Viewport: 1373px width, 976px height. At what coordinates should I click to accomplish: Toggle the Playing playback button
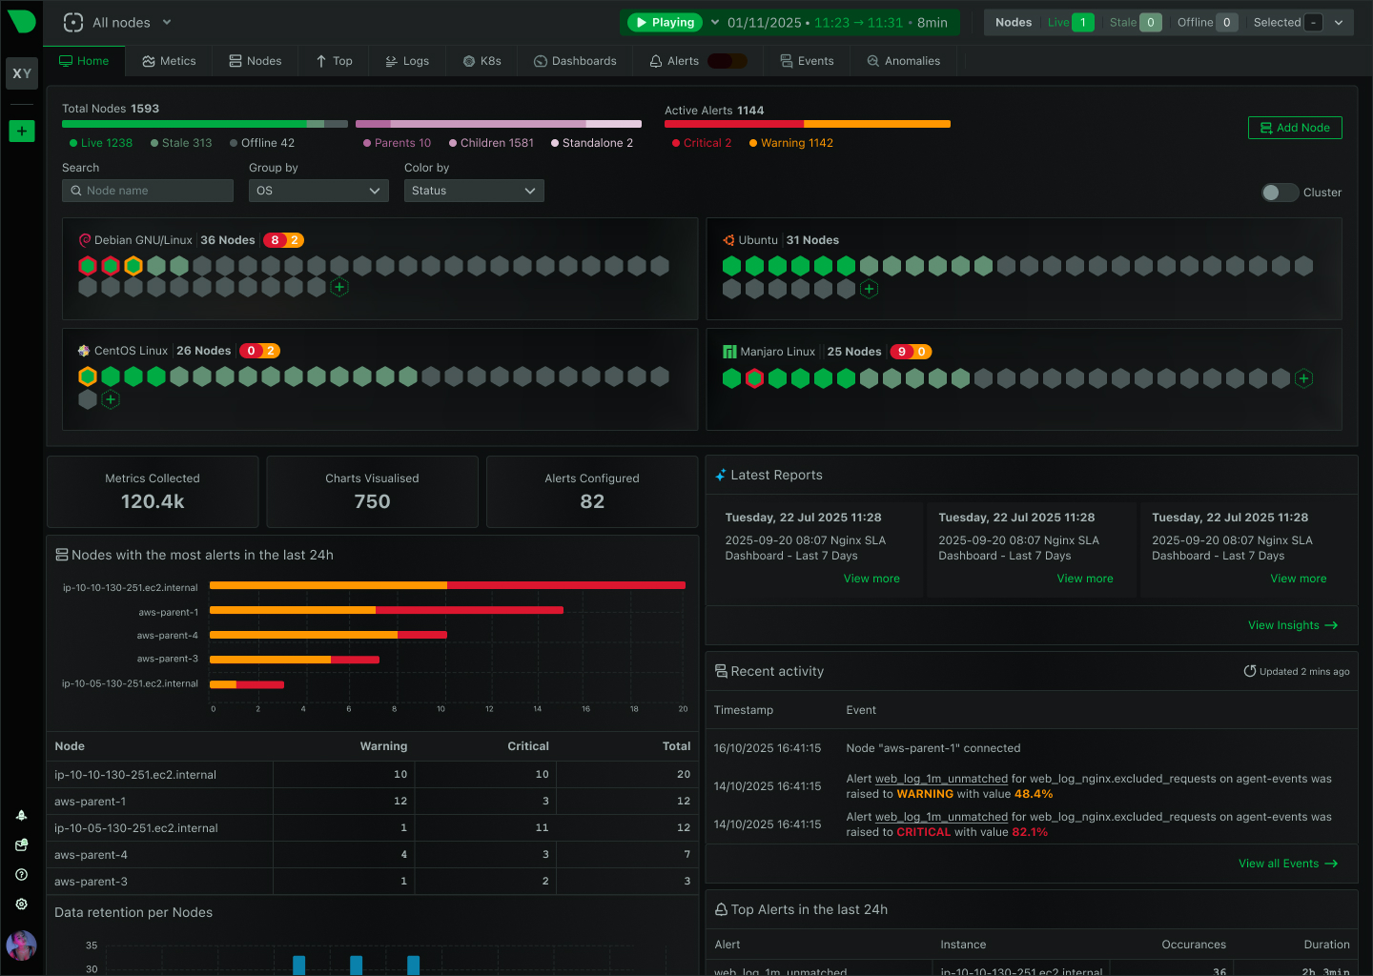click(665, 23)
